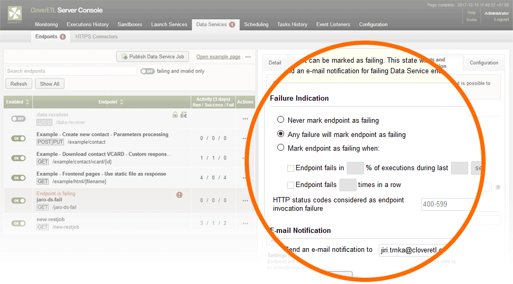The width and height of the screenshot is (513, 284).
Task: Select Any failure will mark endpoint failing
Action: coord(281,134)
